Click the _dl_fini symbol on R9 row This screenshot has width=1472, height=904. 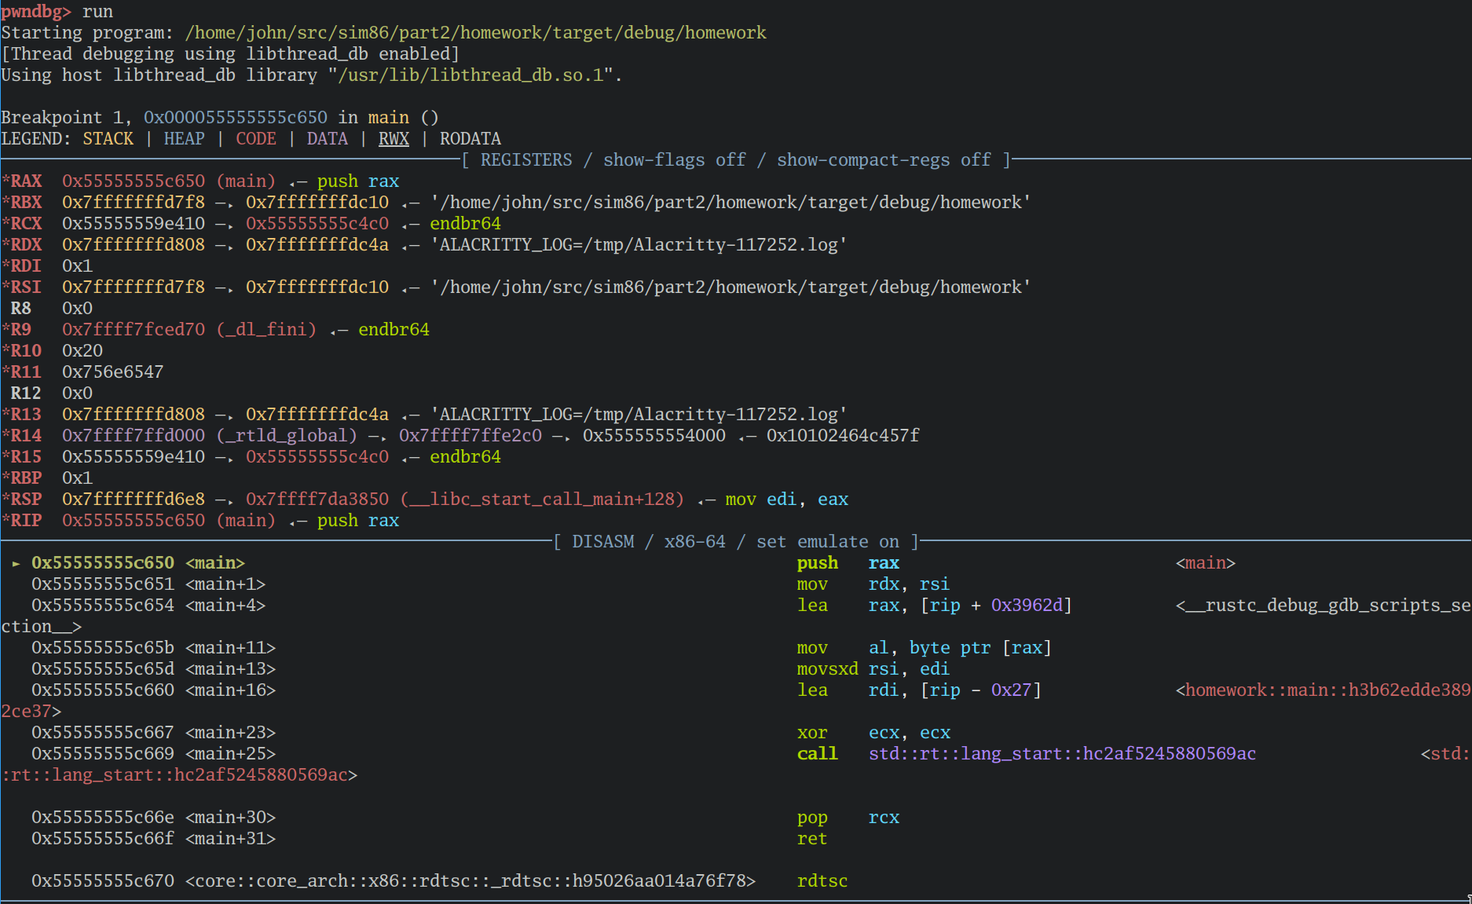(x=266, y=329)
